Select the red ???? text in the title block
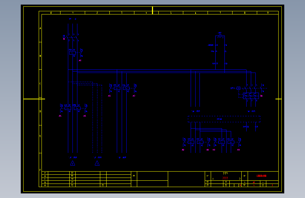This screenshot has width=305, height=198. [225, 178]
